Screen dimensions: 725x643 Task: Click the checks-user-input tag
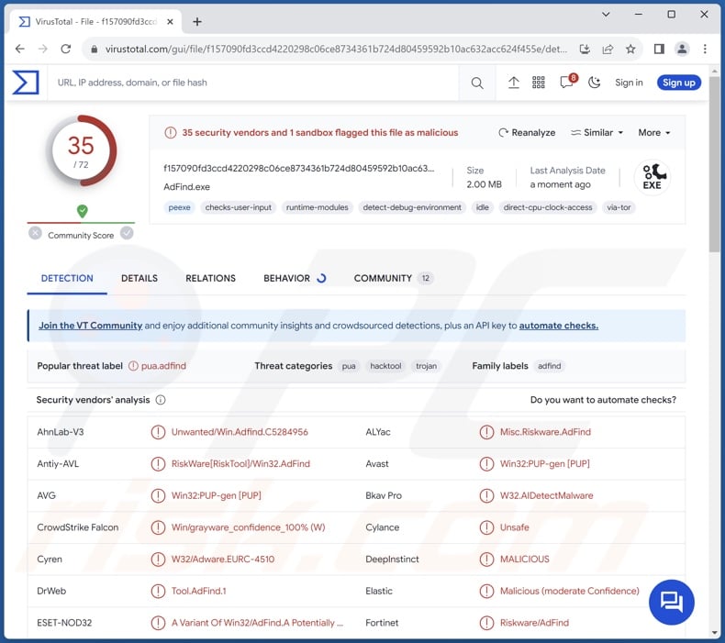point(238,207)
